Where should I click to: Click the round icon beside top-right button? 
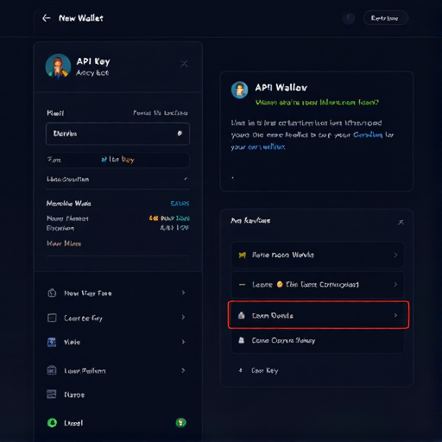[x=349, y=18]
